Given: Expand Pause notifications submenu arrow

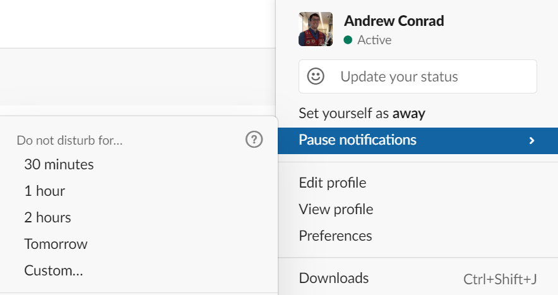Looking at the screenshot, I should [x=531, y=140].
